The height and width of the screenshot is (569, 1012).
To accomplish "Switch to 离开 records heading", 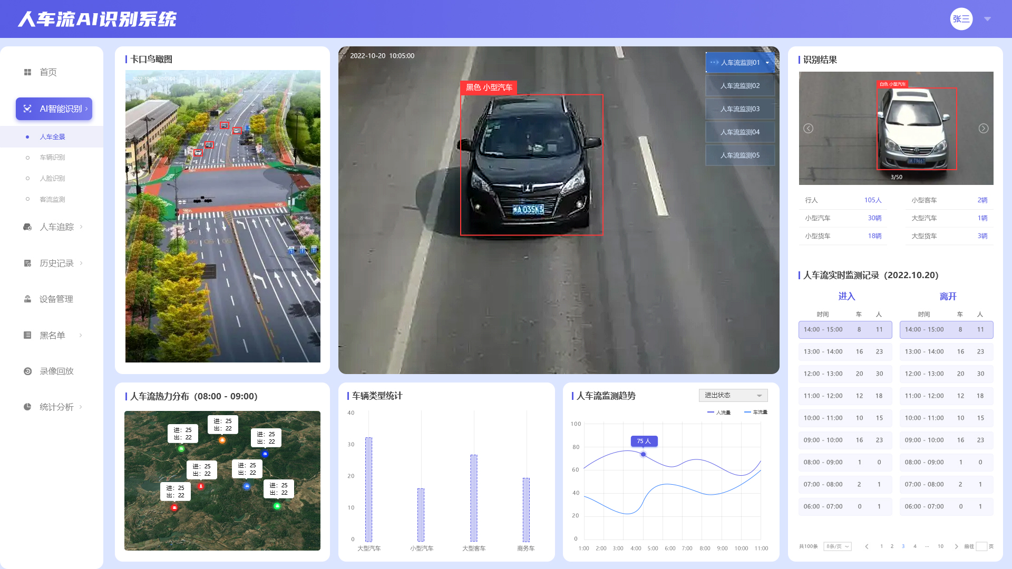I will (948, 297).
